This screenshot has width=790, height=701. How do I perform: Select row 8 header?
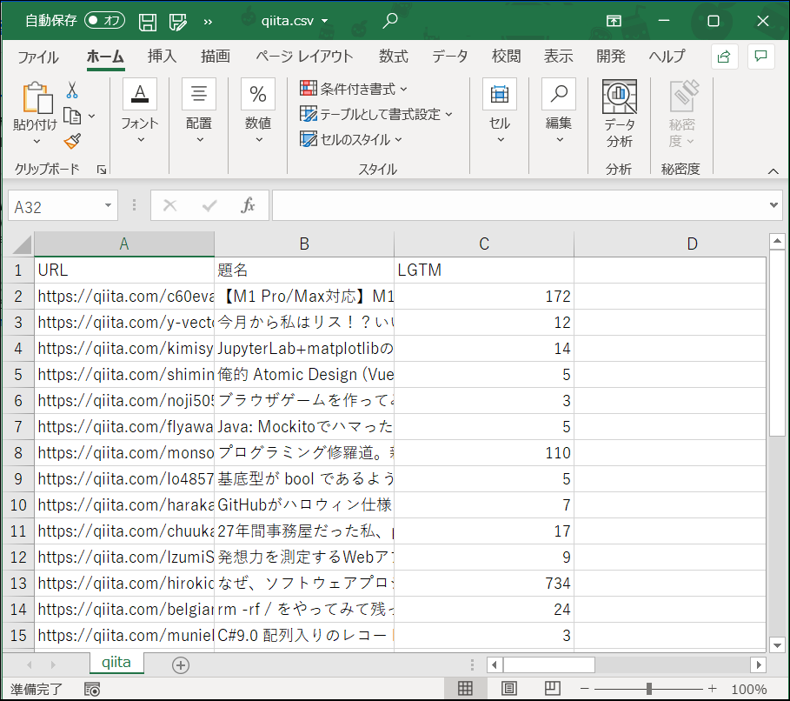[x=18, y=453]
